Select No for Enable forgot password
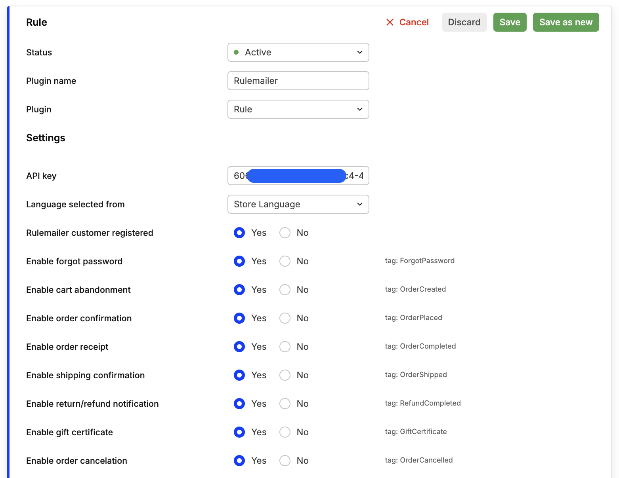619x478 pixels. (x=285, y=261)
